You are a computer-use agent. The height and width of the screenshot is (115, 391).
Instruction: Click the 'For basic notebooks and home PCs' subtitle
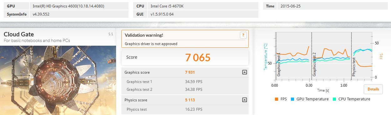(x=37, y=40)
